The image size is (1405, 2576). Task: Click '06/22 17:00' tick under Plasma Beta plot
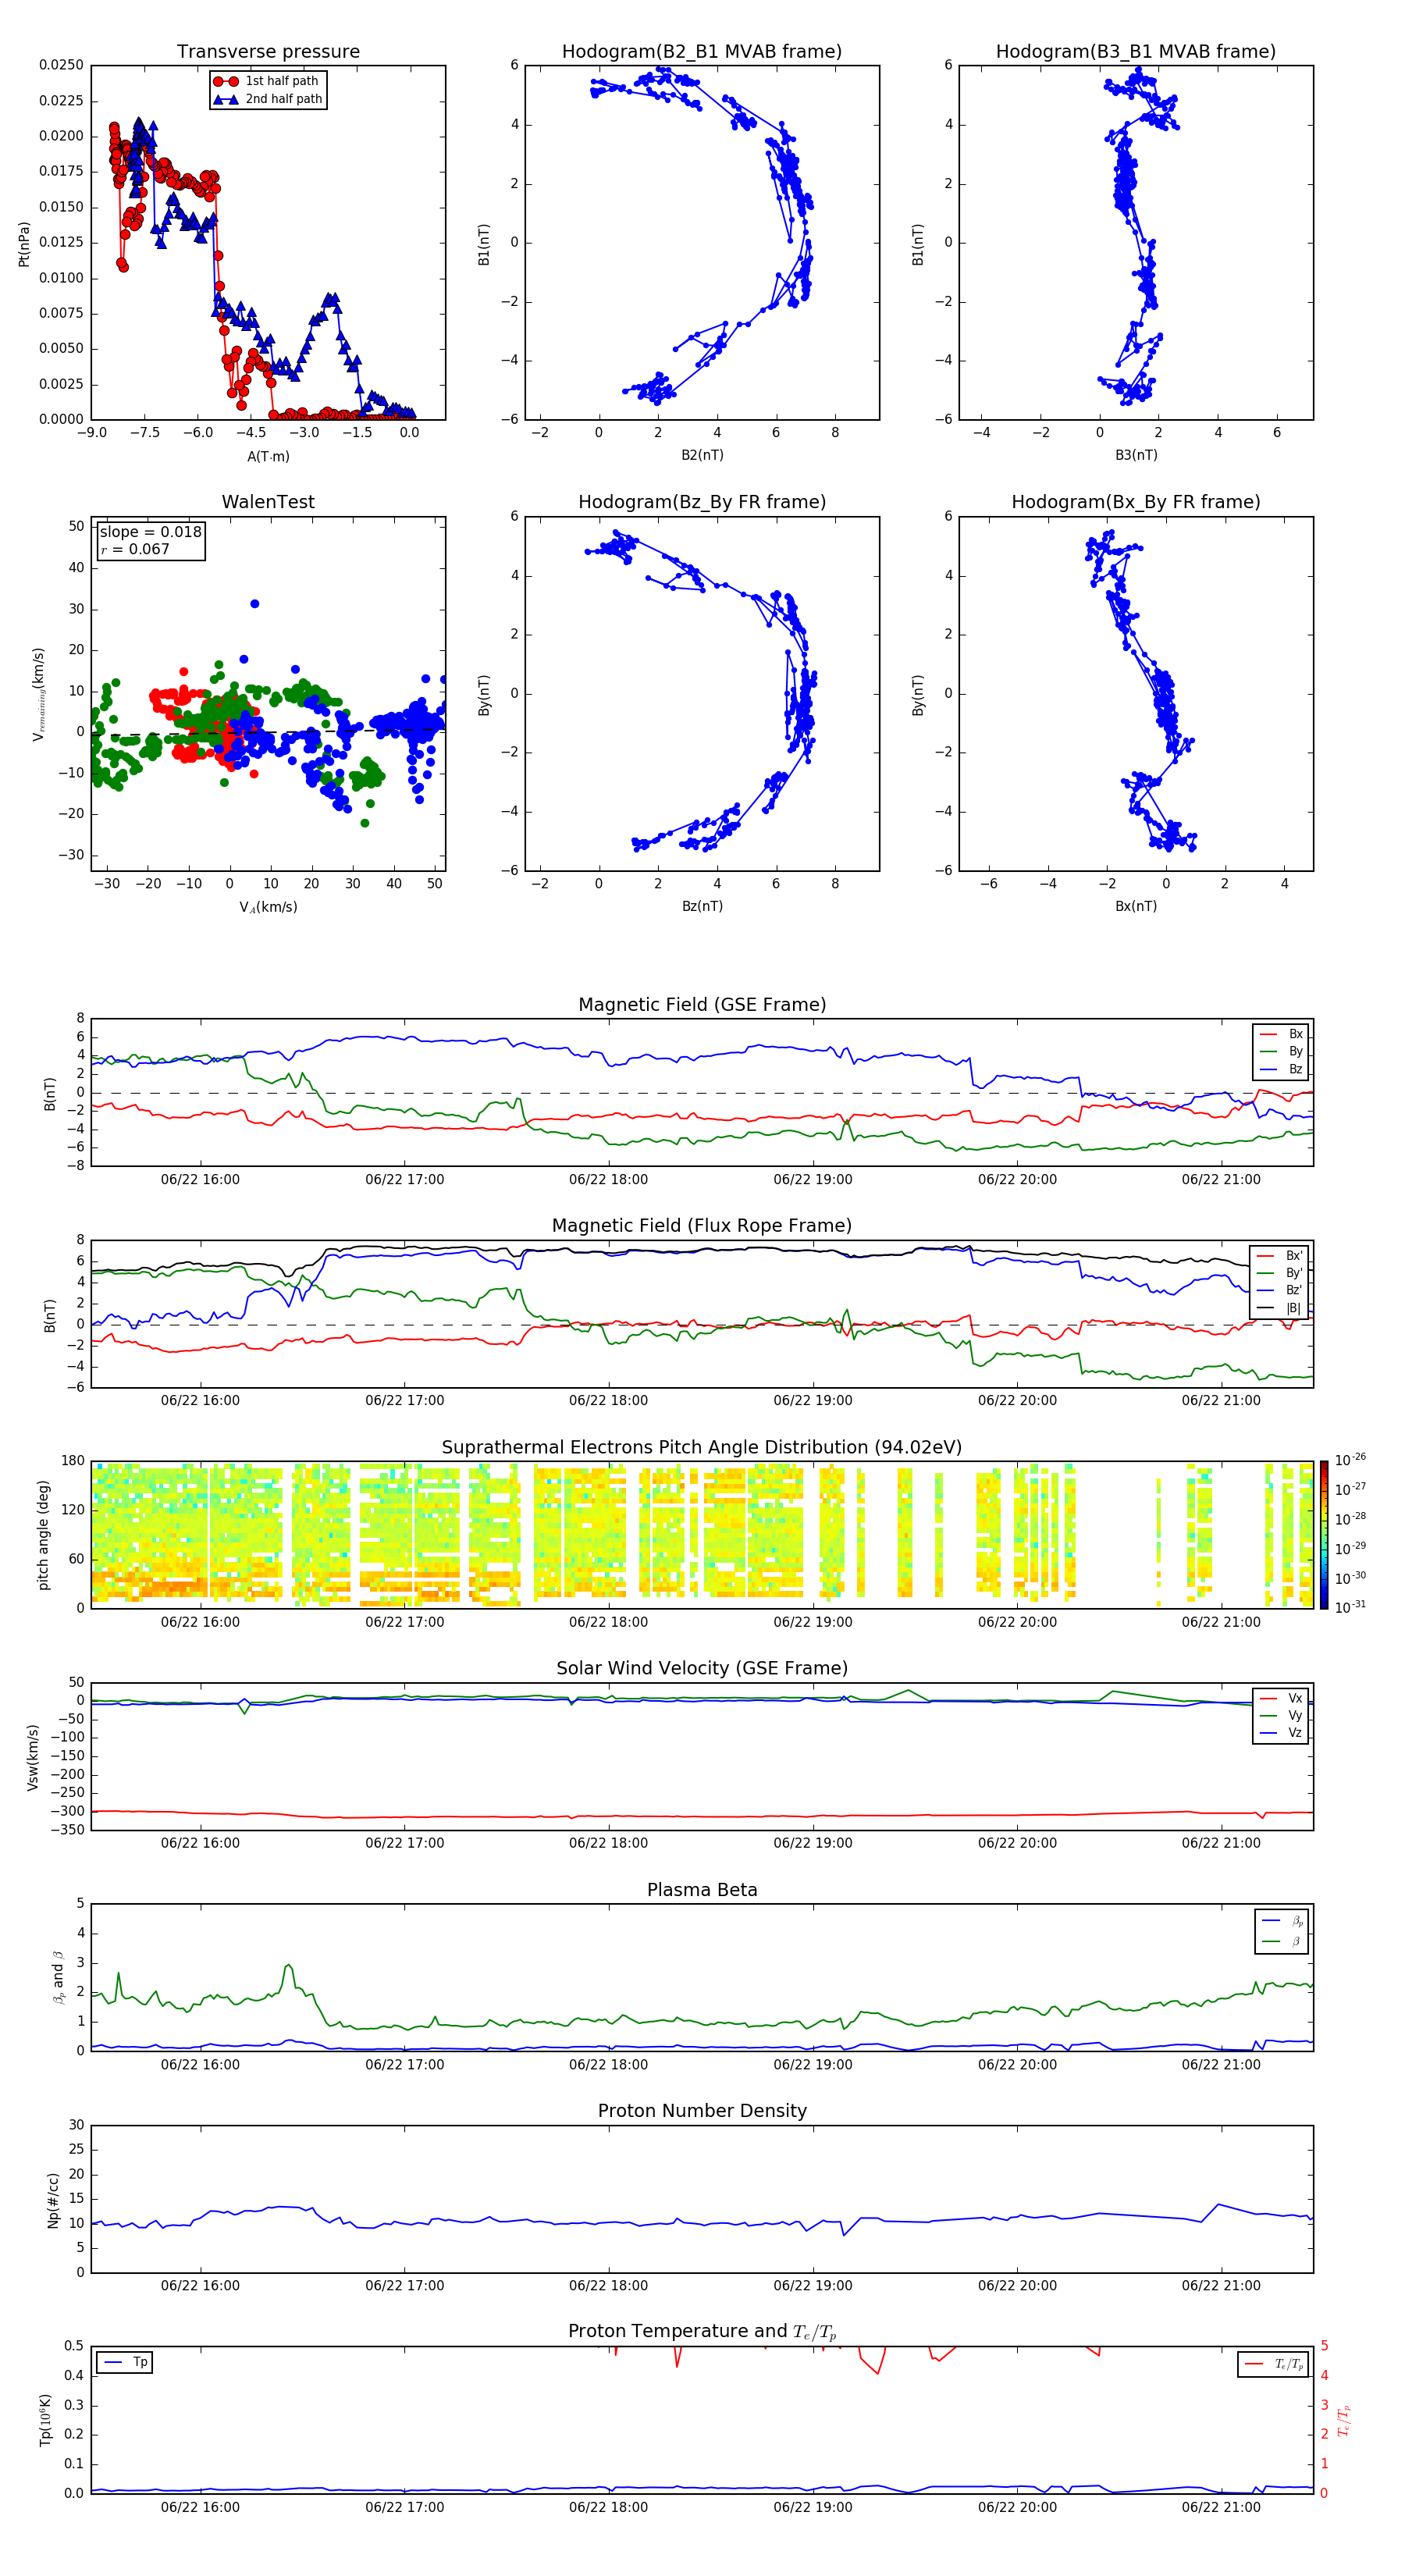tap(404, 2065)
